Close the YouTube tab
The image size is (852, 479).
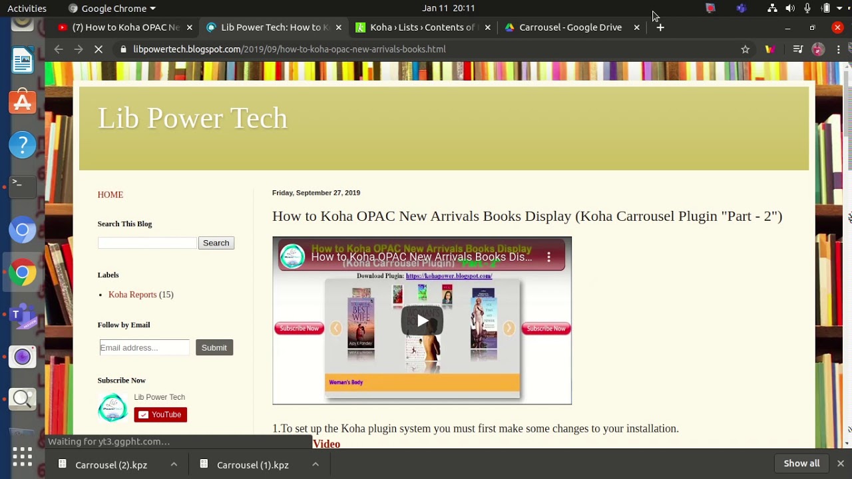[x=190, y=27]
